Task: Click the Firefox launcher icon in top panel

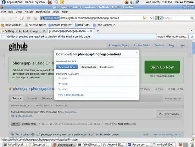Action: 50,2
